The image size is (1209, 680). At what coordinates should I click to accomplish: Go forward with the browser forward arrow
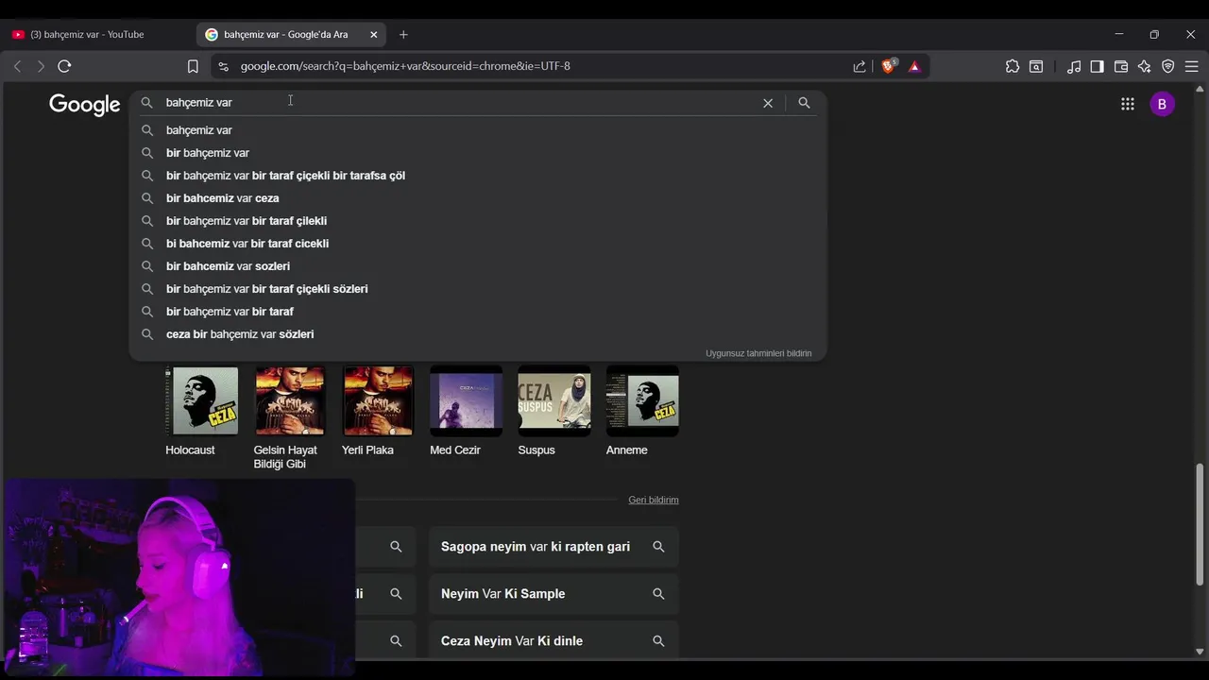click(41, 66)
